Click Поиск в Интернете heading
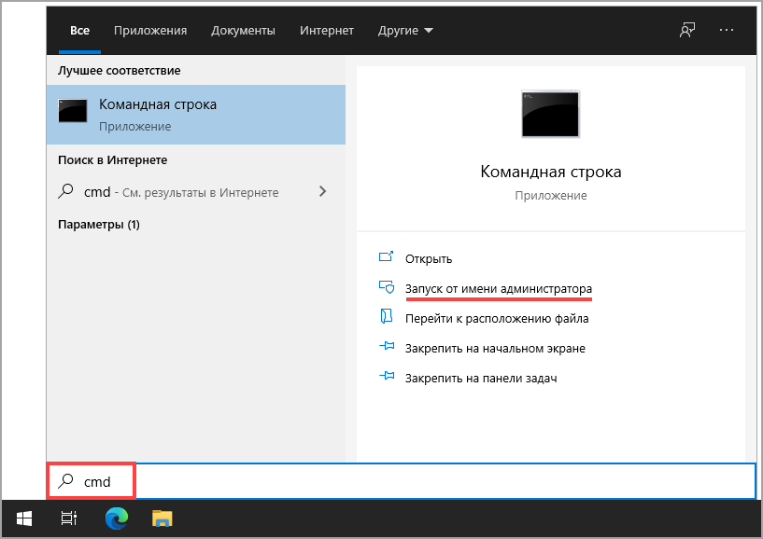The height and width of the screenshot is (539, 763). pos(112,159)
